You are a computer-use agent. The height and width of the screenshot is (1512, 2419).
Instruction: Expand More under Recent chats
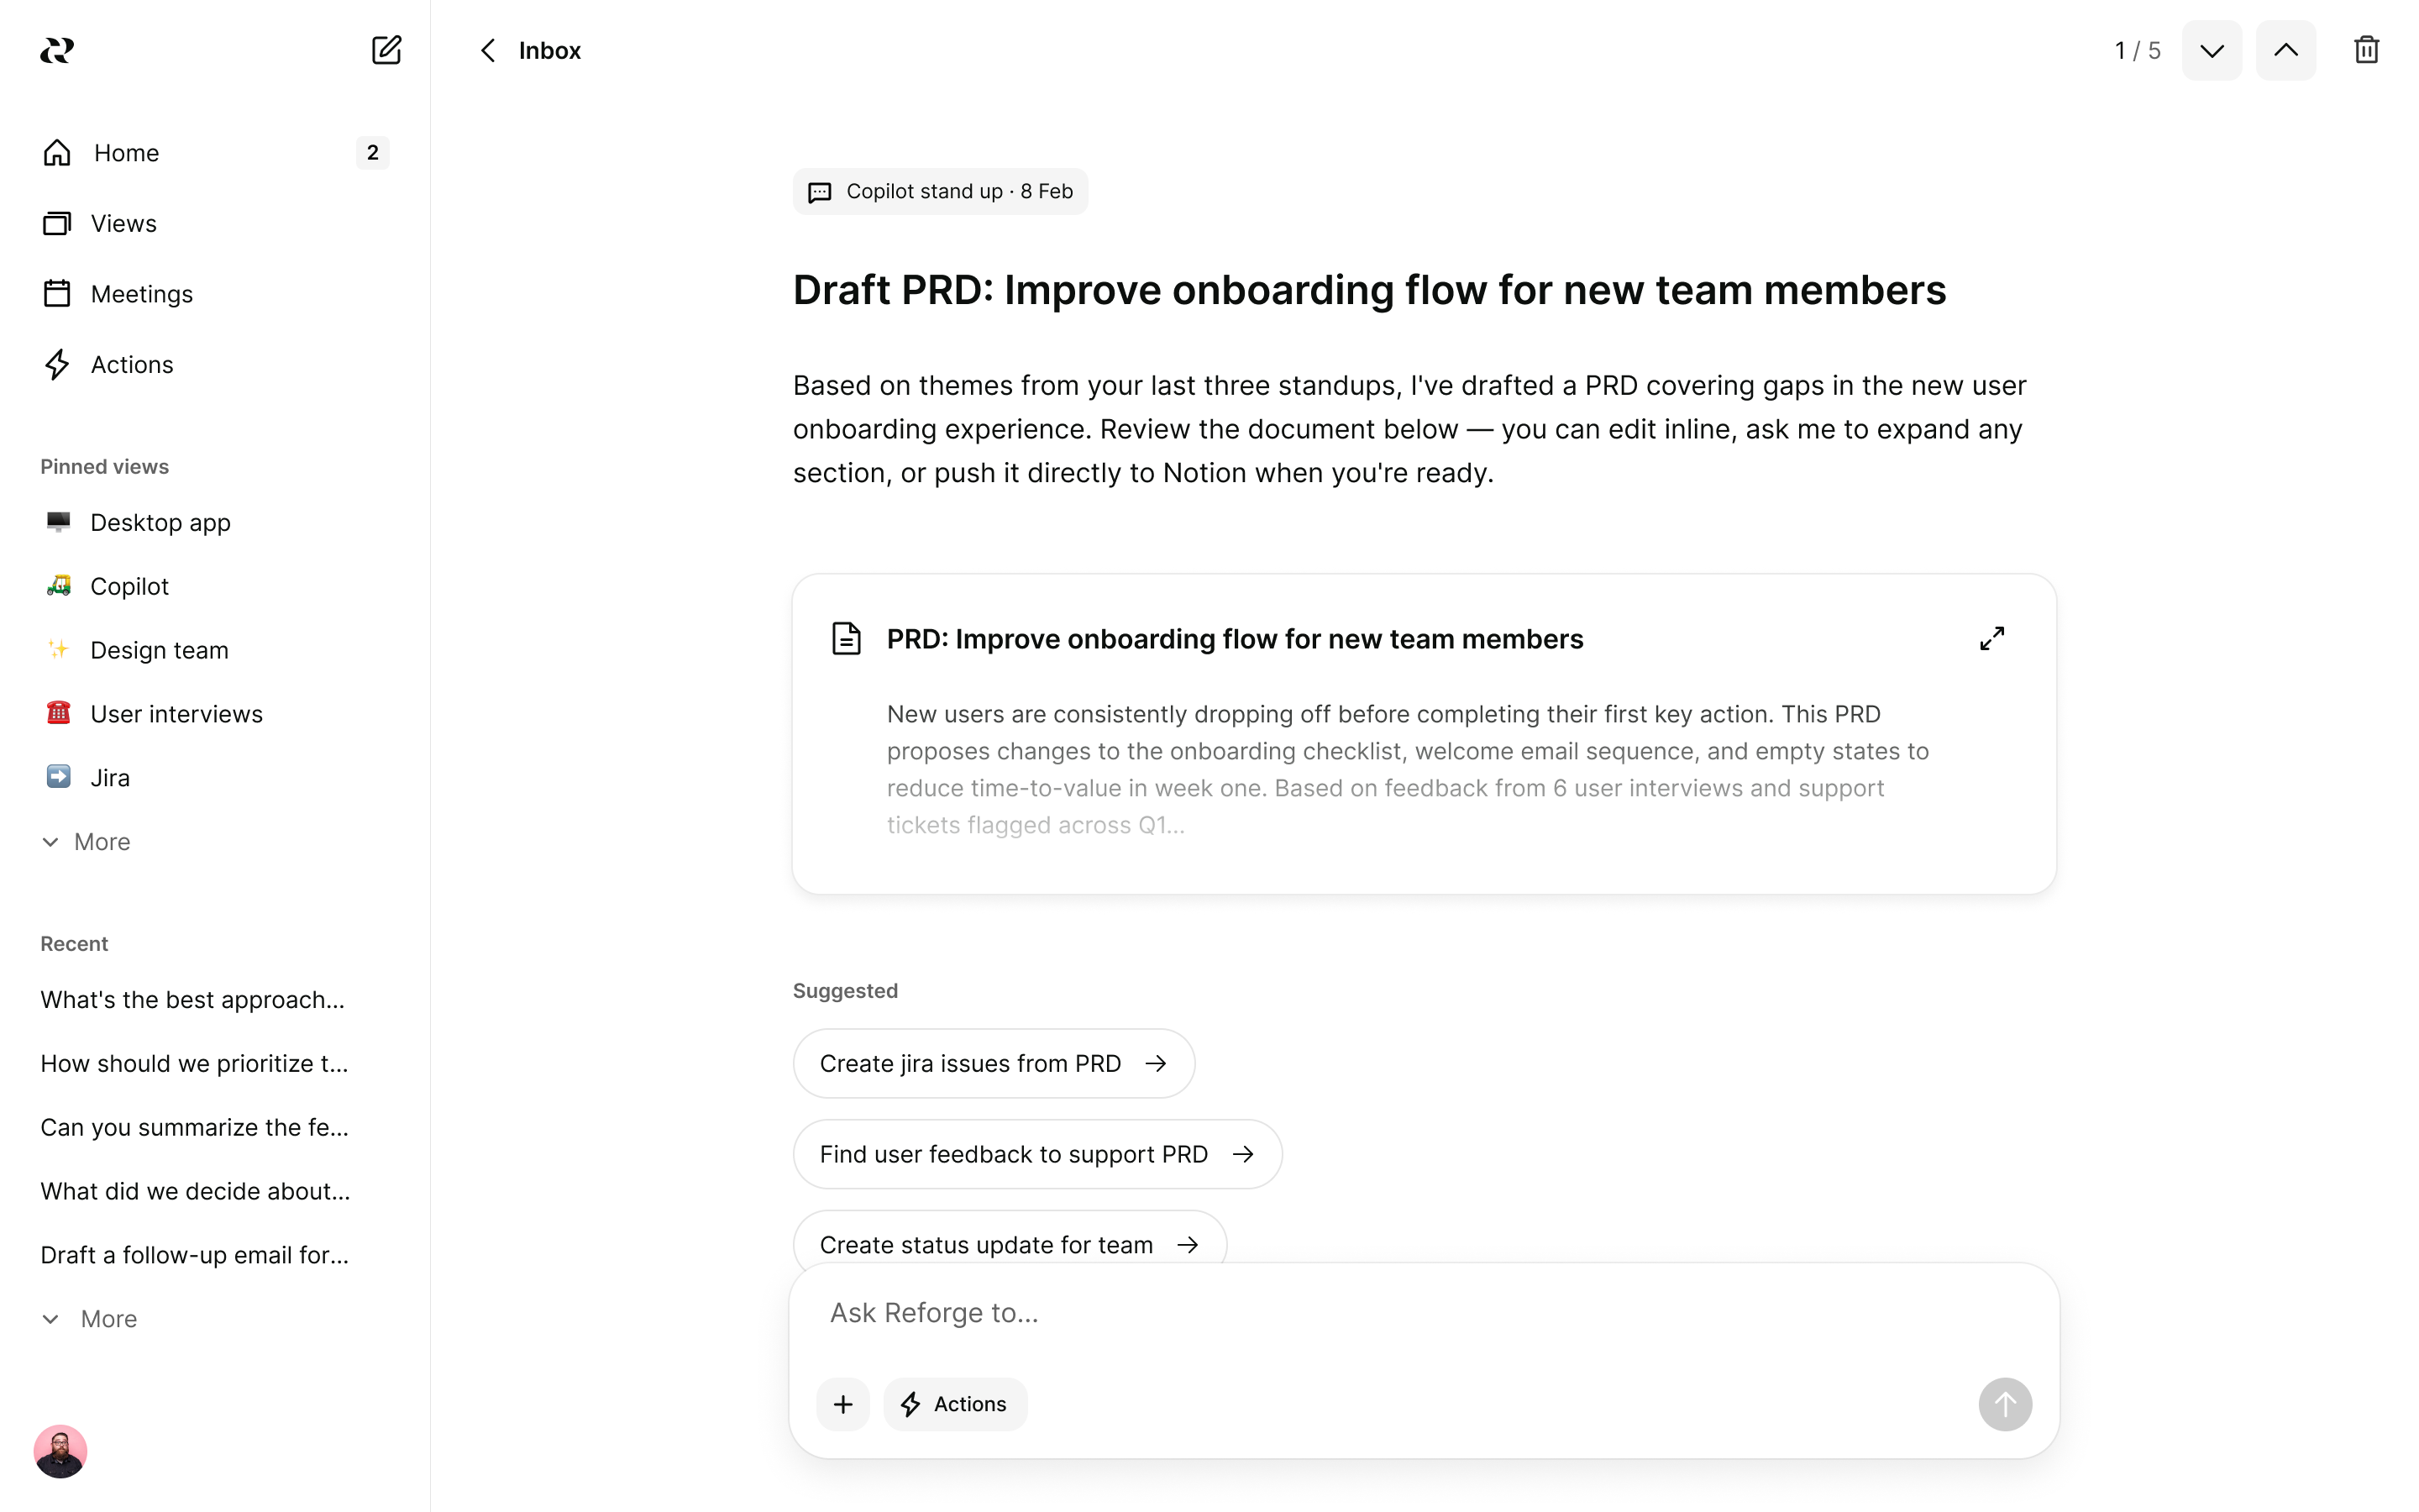(90, 1319)
